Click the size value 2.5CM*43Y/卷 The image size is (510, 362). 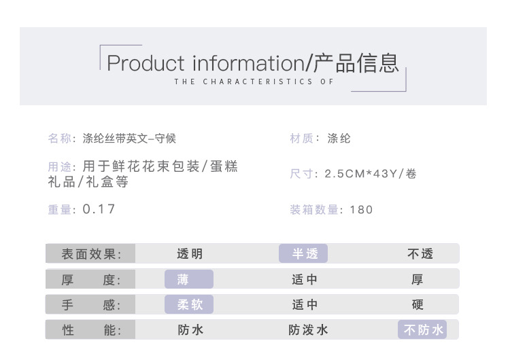(x=371, y=174)
